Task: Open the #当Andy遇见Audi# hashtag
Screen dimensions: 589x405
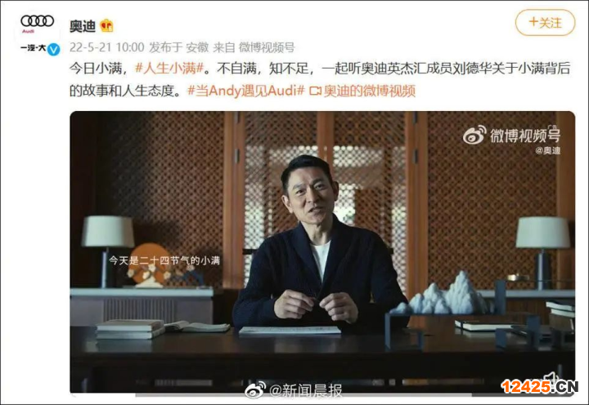Action: point(246,91)
